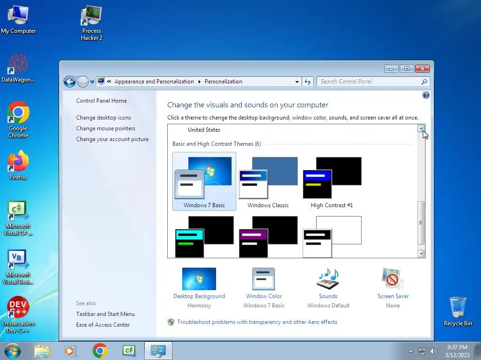Click Chrome icon in the taskbar
This screenshot has height=360, width=481.
coord(100,351)
